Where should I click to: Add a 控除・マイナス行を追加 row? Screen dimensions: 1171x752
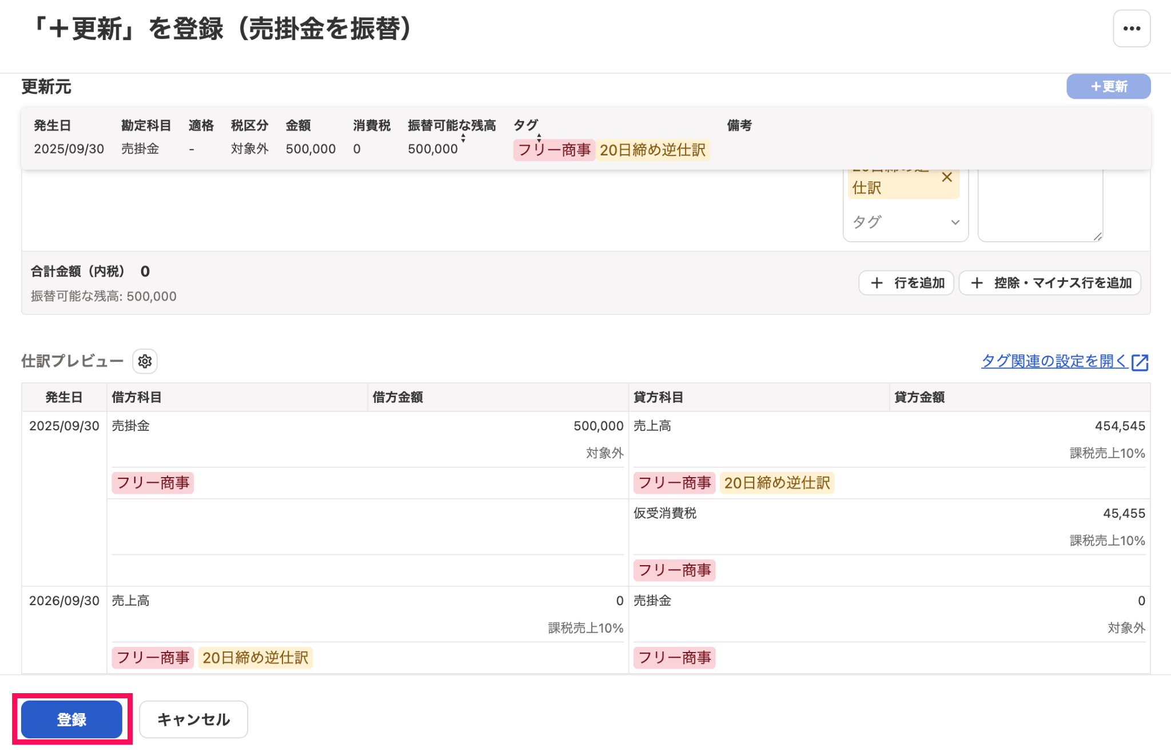click(1050, 283)
